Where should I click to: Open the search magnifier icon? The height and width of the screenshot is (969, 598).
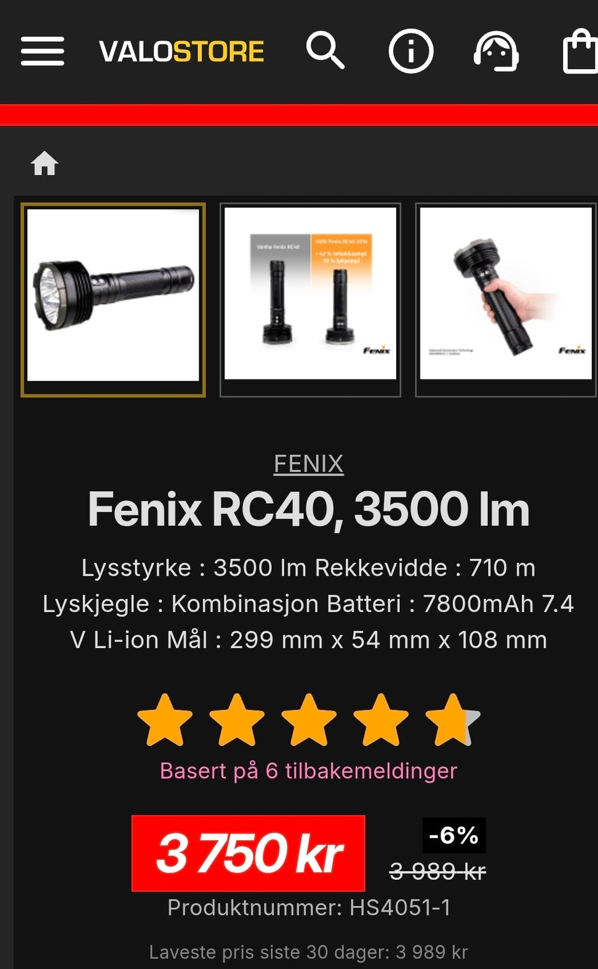[x=325, y=50]
